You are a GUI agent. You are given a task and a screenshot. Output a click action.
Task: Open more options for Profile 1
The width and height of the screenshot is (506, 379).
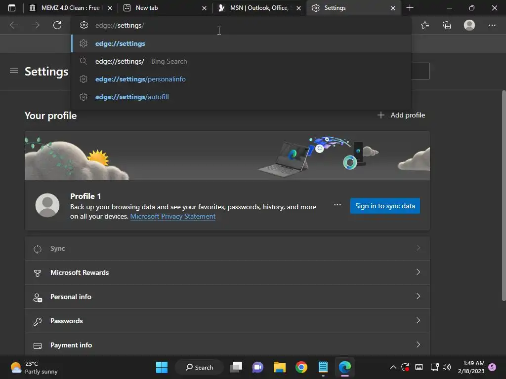[337, 205]
